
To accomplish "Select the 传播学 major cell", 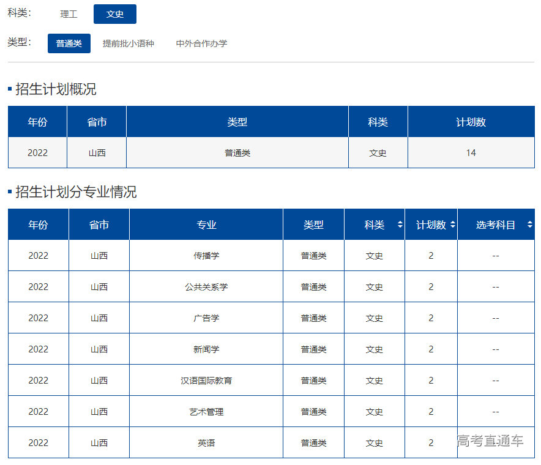I will (x=206, y=255).
